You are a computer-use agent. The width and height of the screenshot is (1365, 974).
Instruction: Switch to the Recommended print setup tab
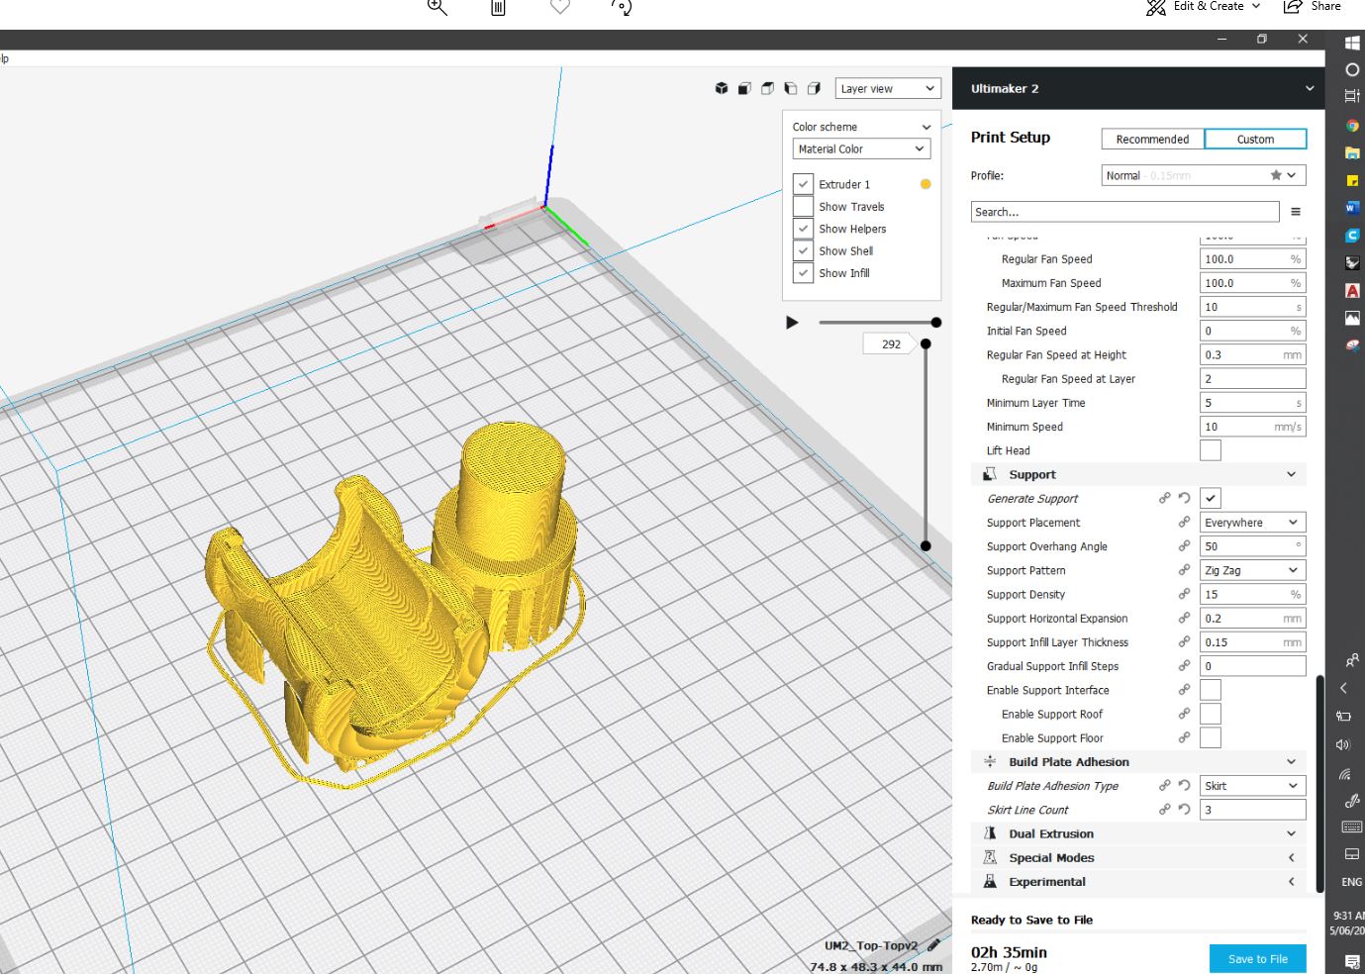[1152, 140]
